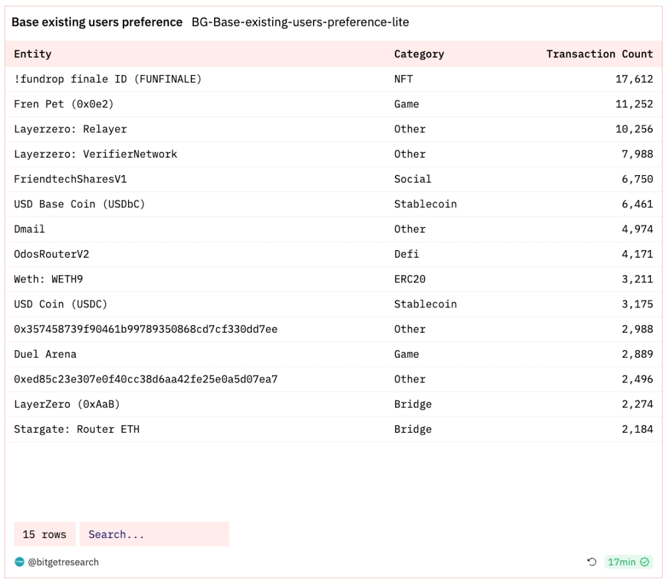Viewport: 669px width, 584px height.
Task: Sort by the Category column header
Action: tap(419, 54)
